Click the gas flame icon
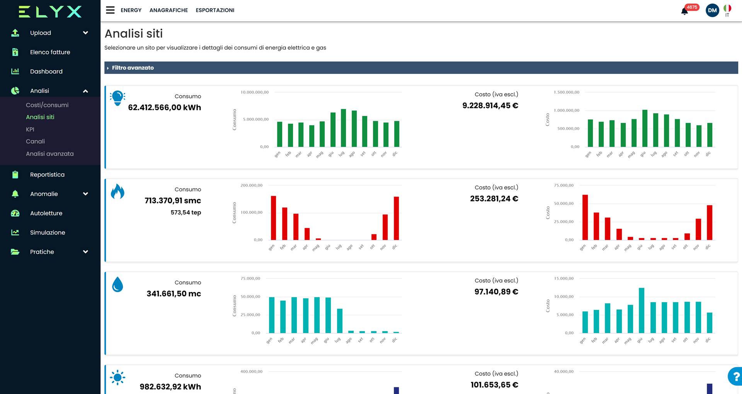The height and width of the screenshot is (394, 742). click(117, 191)
